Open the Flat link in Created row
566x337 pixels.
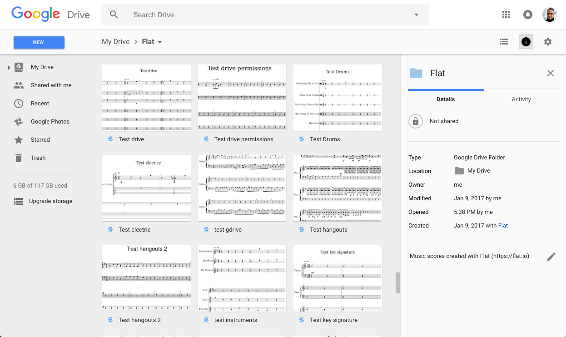click(x=503, y=225)
